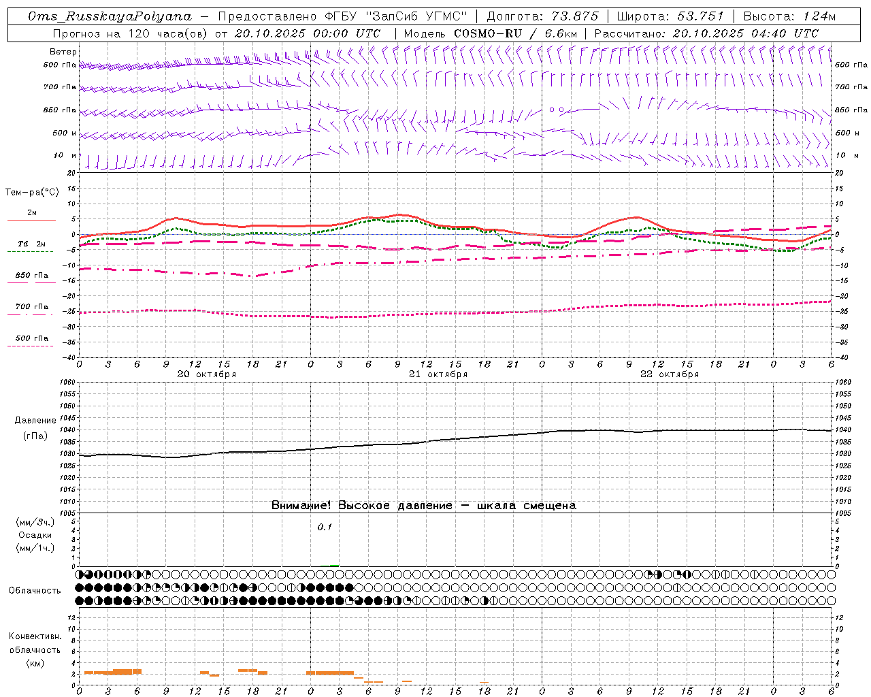Click the 0.1 precipitation amount value
871x697 pixels.
[325, 528]
